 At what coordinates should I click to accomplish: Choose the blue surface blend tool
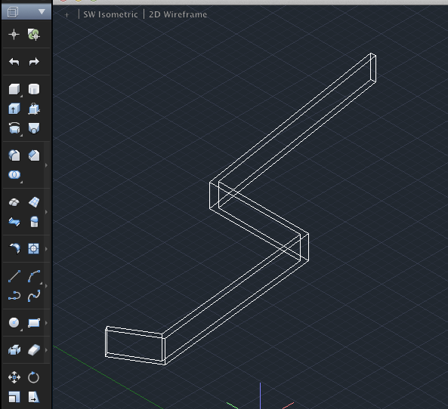pyautogui.click(x=14, y=222)
